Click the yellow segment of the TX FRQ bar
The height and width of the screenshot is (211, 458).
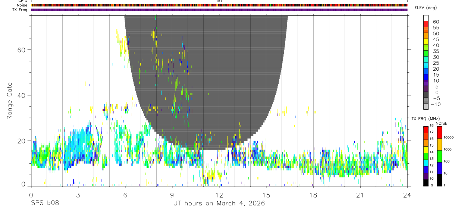(426, 150)
